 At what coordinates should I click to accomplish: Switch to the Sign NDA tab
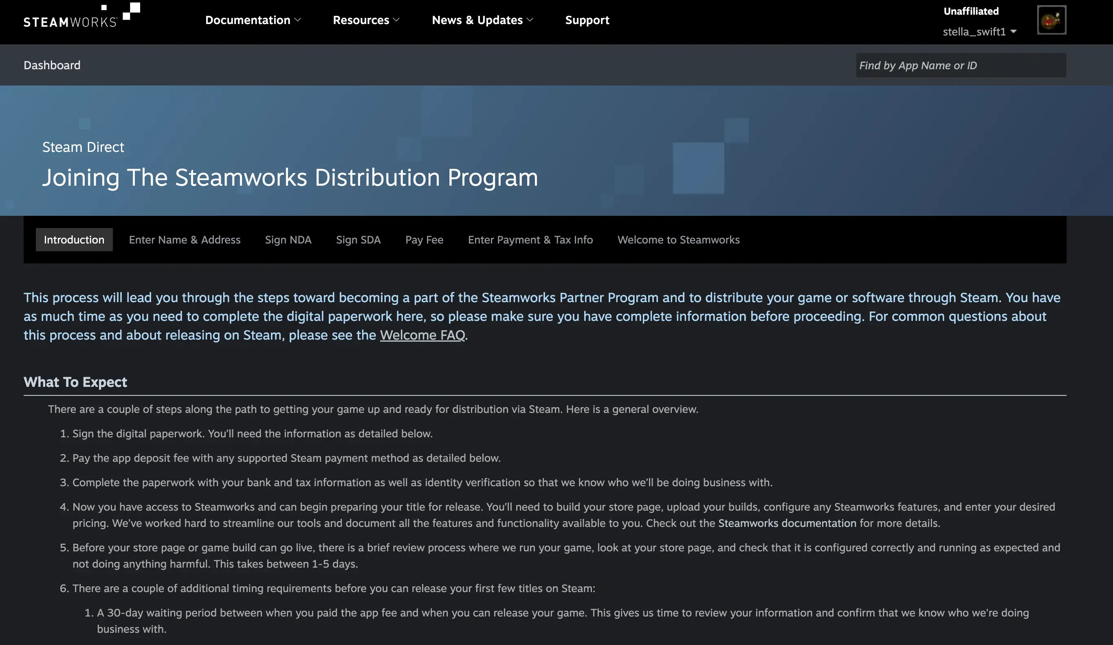coord(288,240)
